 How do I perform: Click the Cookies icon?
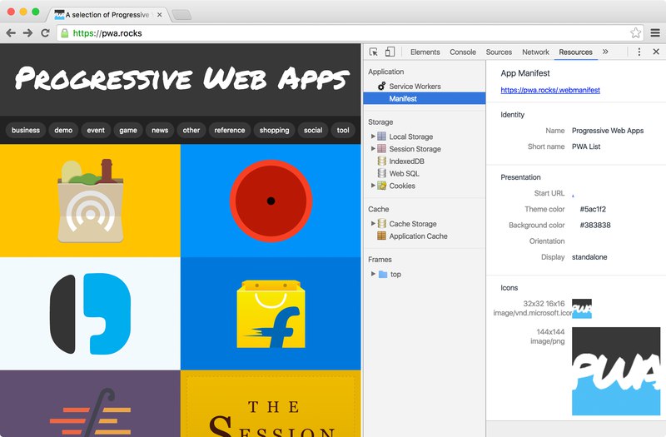[x=382, y=186]
